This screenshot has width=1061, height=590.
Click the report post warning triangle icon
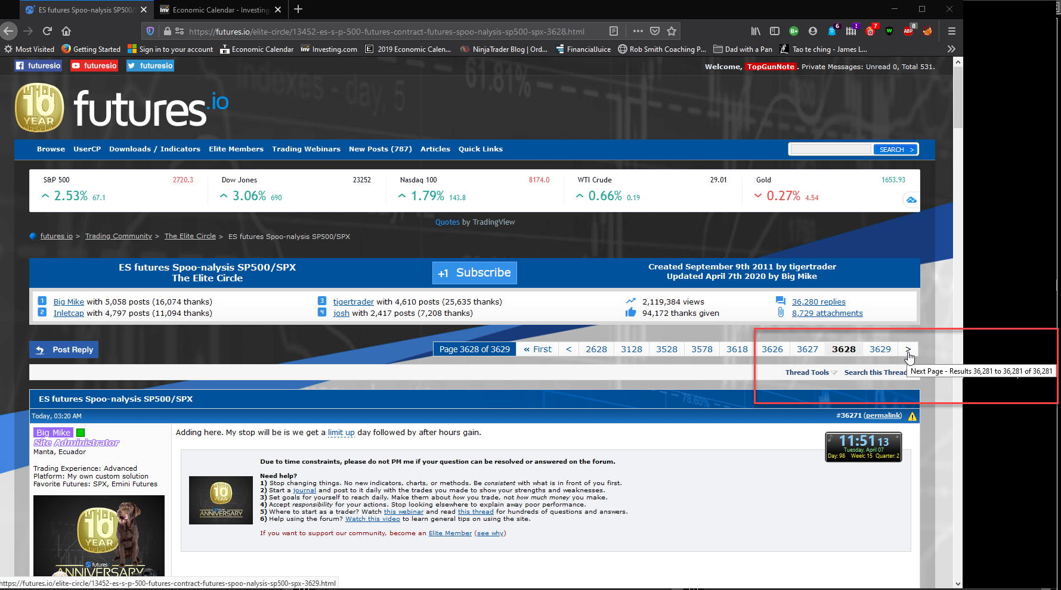[912, 416]
